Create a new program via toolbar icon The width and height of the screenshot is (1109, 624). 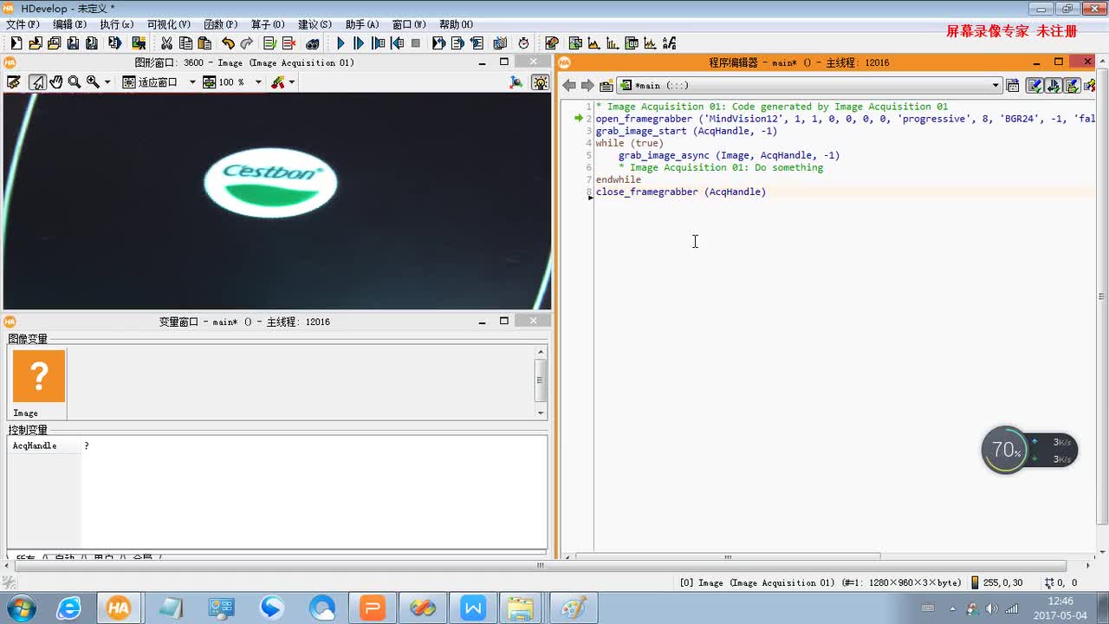(16, 43)
